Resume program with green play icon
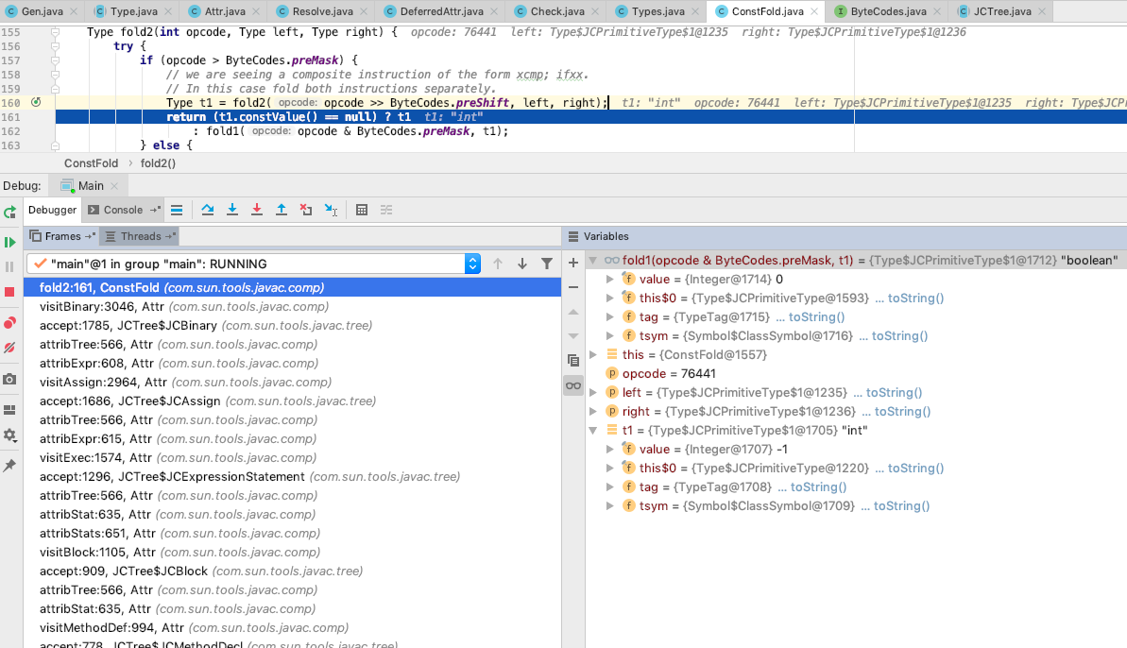1127x648 pixels. [9, 242]
